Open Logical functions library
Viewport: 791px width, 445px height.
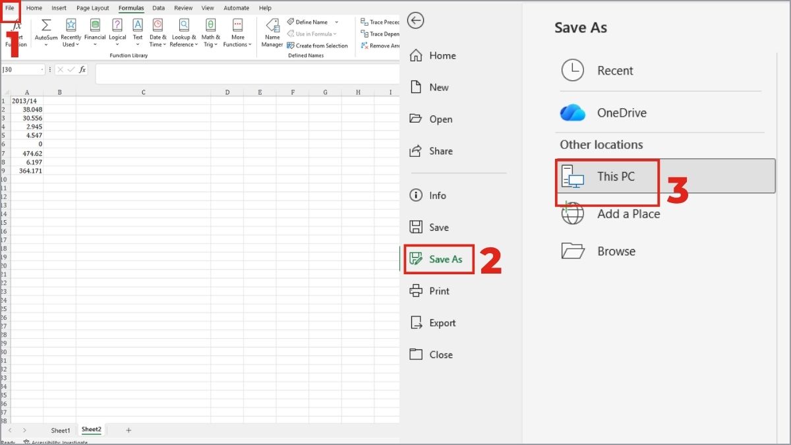117,32
